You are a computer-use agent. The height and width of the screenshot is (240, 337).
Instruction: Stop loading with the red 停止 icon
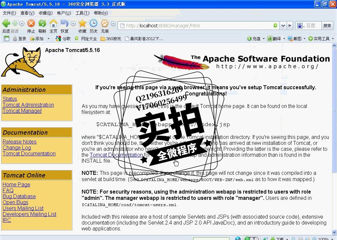31,23
